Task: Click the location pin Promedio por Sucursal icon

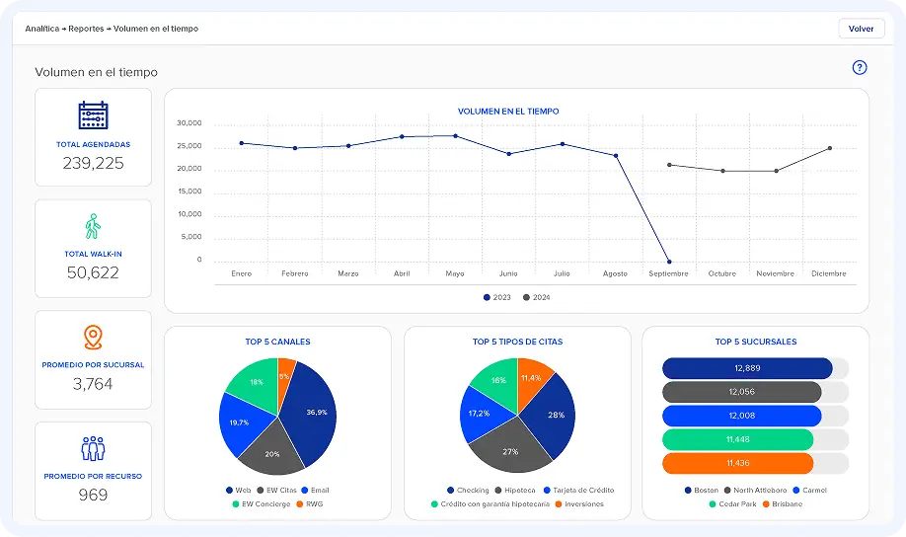Action: point(93,338)
